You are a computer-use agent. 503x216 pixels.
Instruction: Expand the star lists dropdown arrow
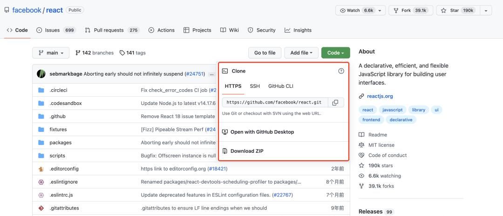tap(486, 10)
